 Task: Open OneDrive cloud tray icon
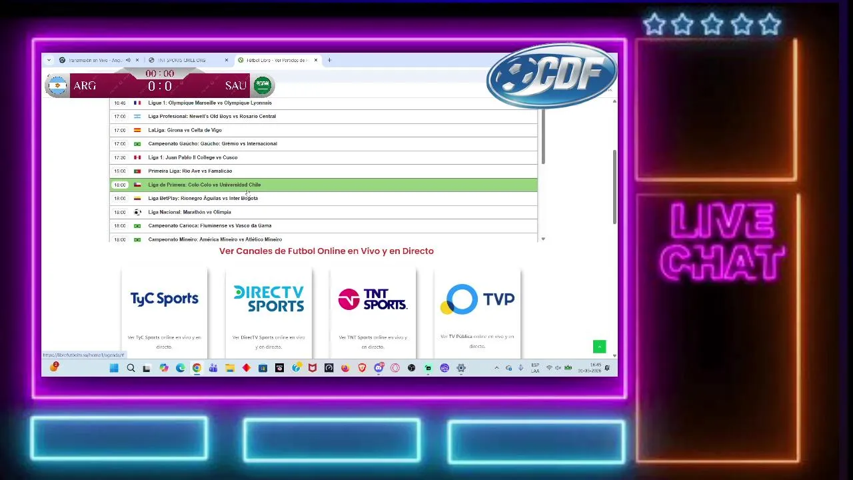click(x=508, y=368)
